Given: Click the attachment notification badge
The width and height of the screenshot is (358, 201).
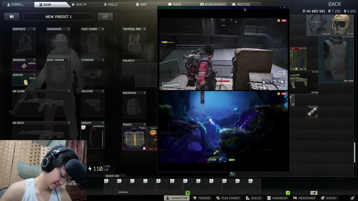Looking at the screenshot, I should (314, 193).
